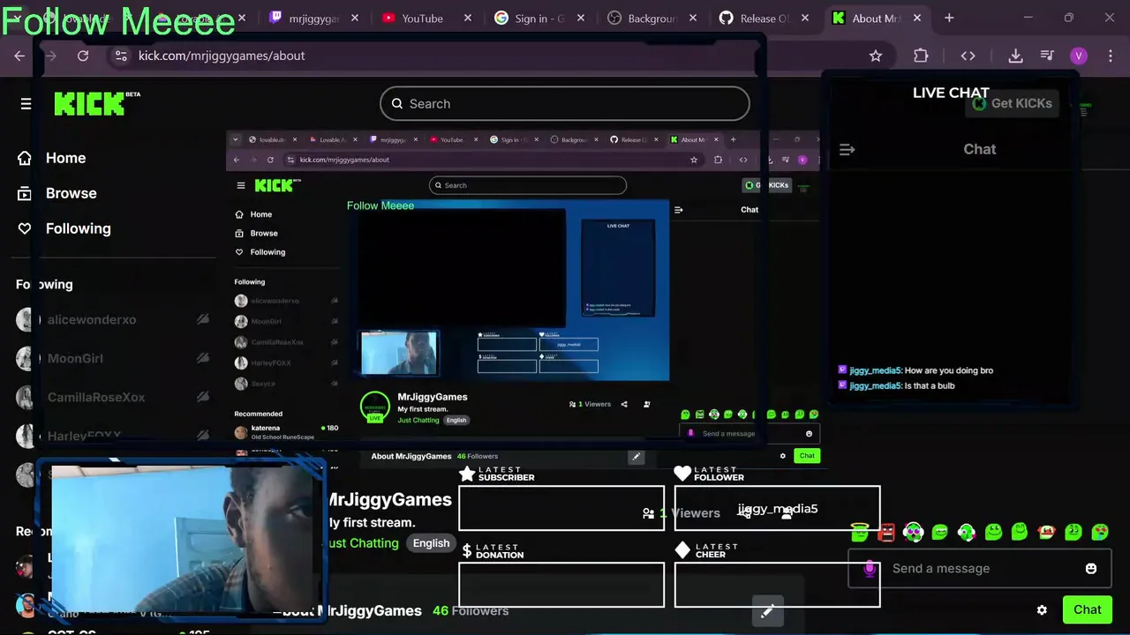Insert the pink-eyed headphones emote
1130x635 pixels.
click(x=913, y=532)
